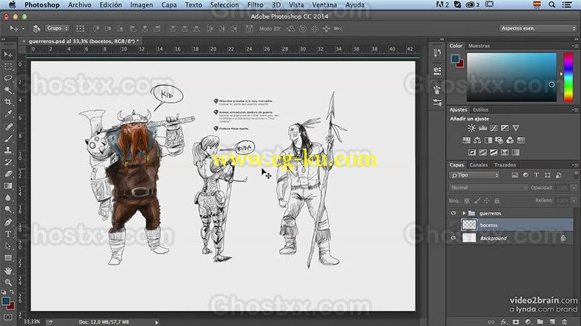Select the Eraser tool

(x=8, y=174)
